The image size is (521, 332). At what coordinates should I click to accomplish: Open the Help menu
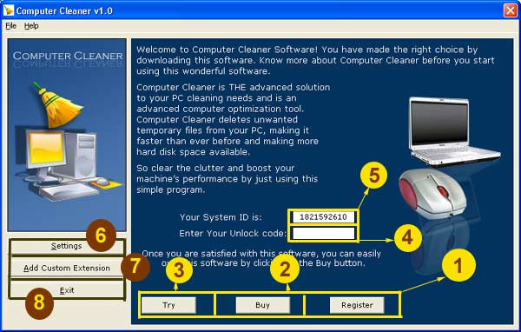pyautogui.click(x=31, y=26)
